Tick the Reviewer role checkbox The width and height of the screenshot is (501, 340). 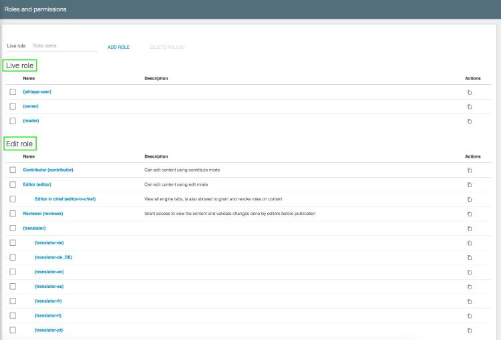13,214
